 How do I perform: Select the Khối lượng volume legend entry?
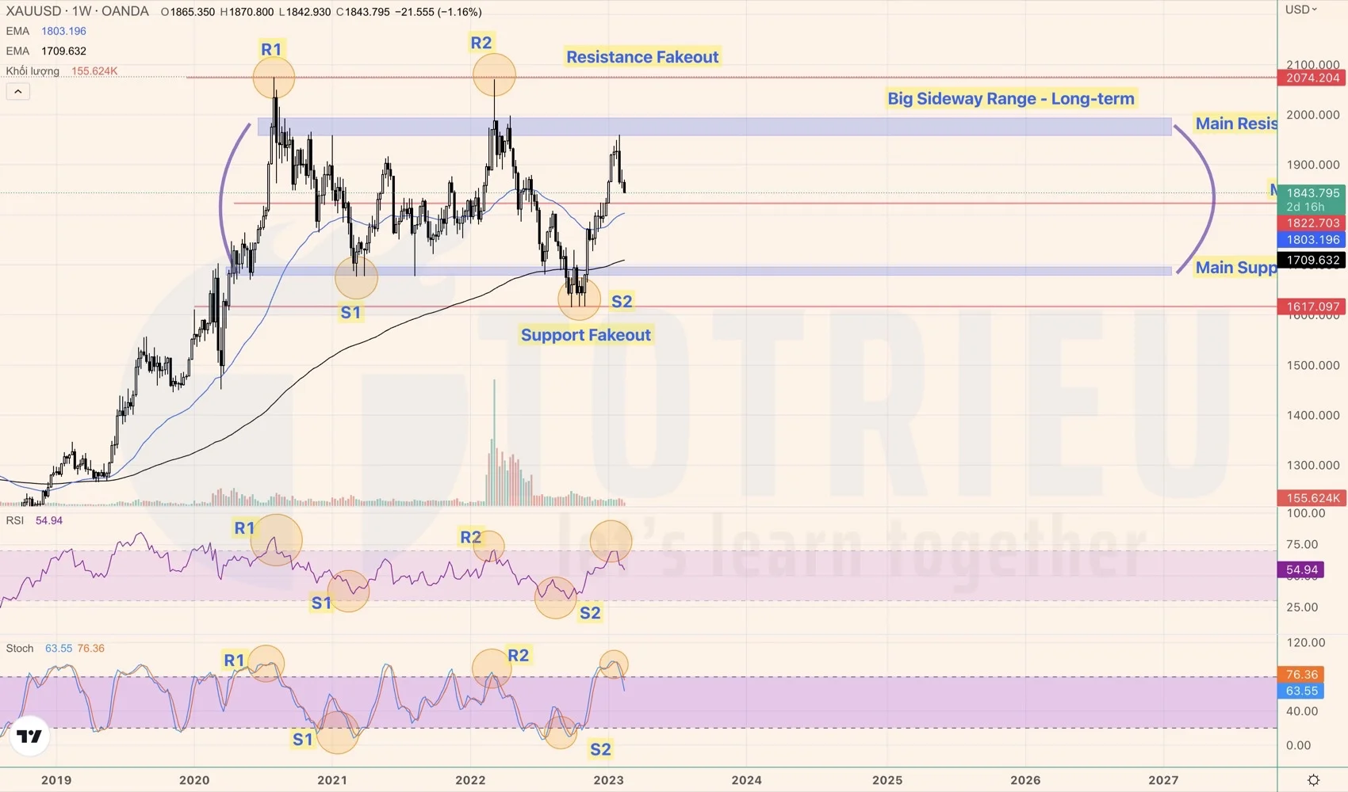coord(61,70)
